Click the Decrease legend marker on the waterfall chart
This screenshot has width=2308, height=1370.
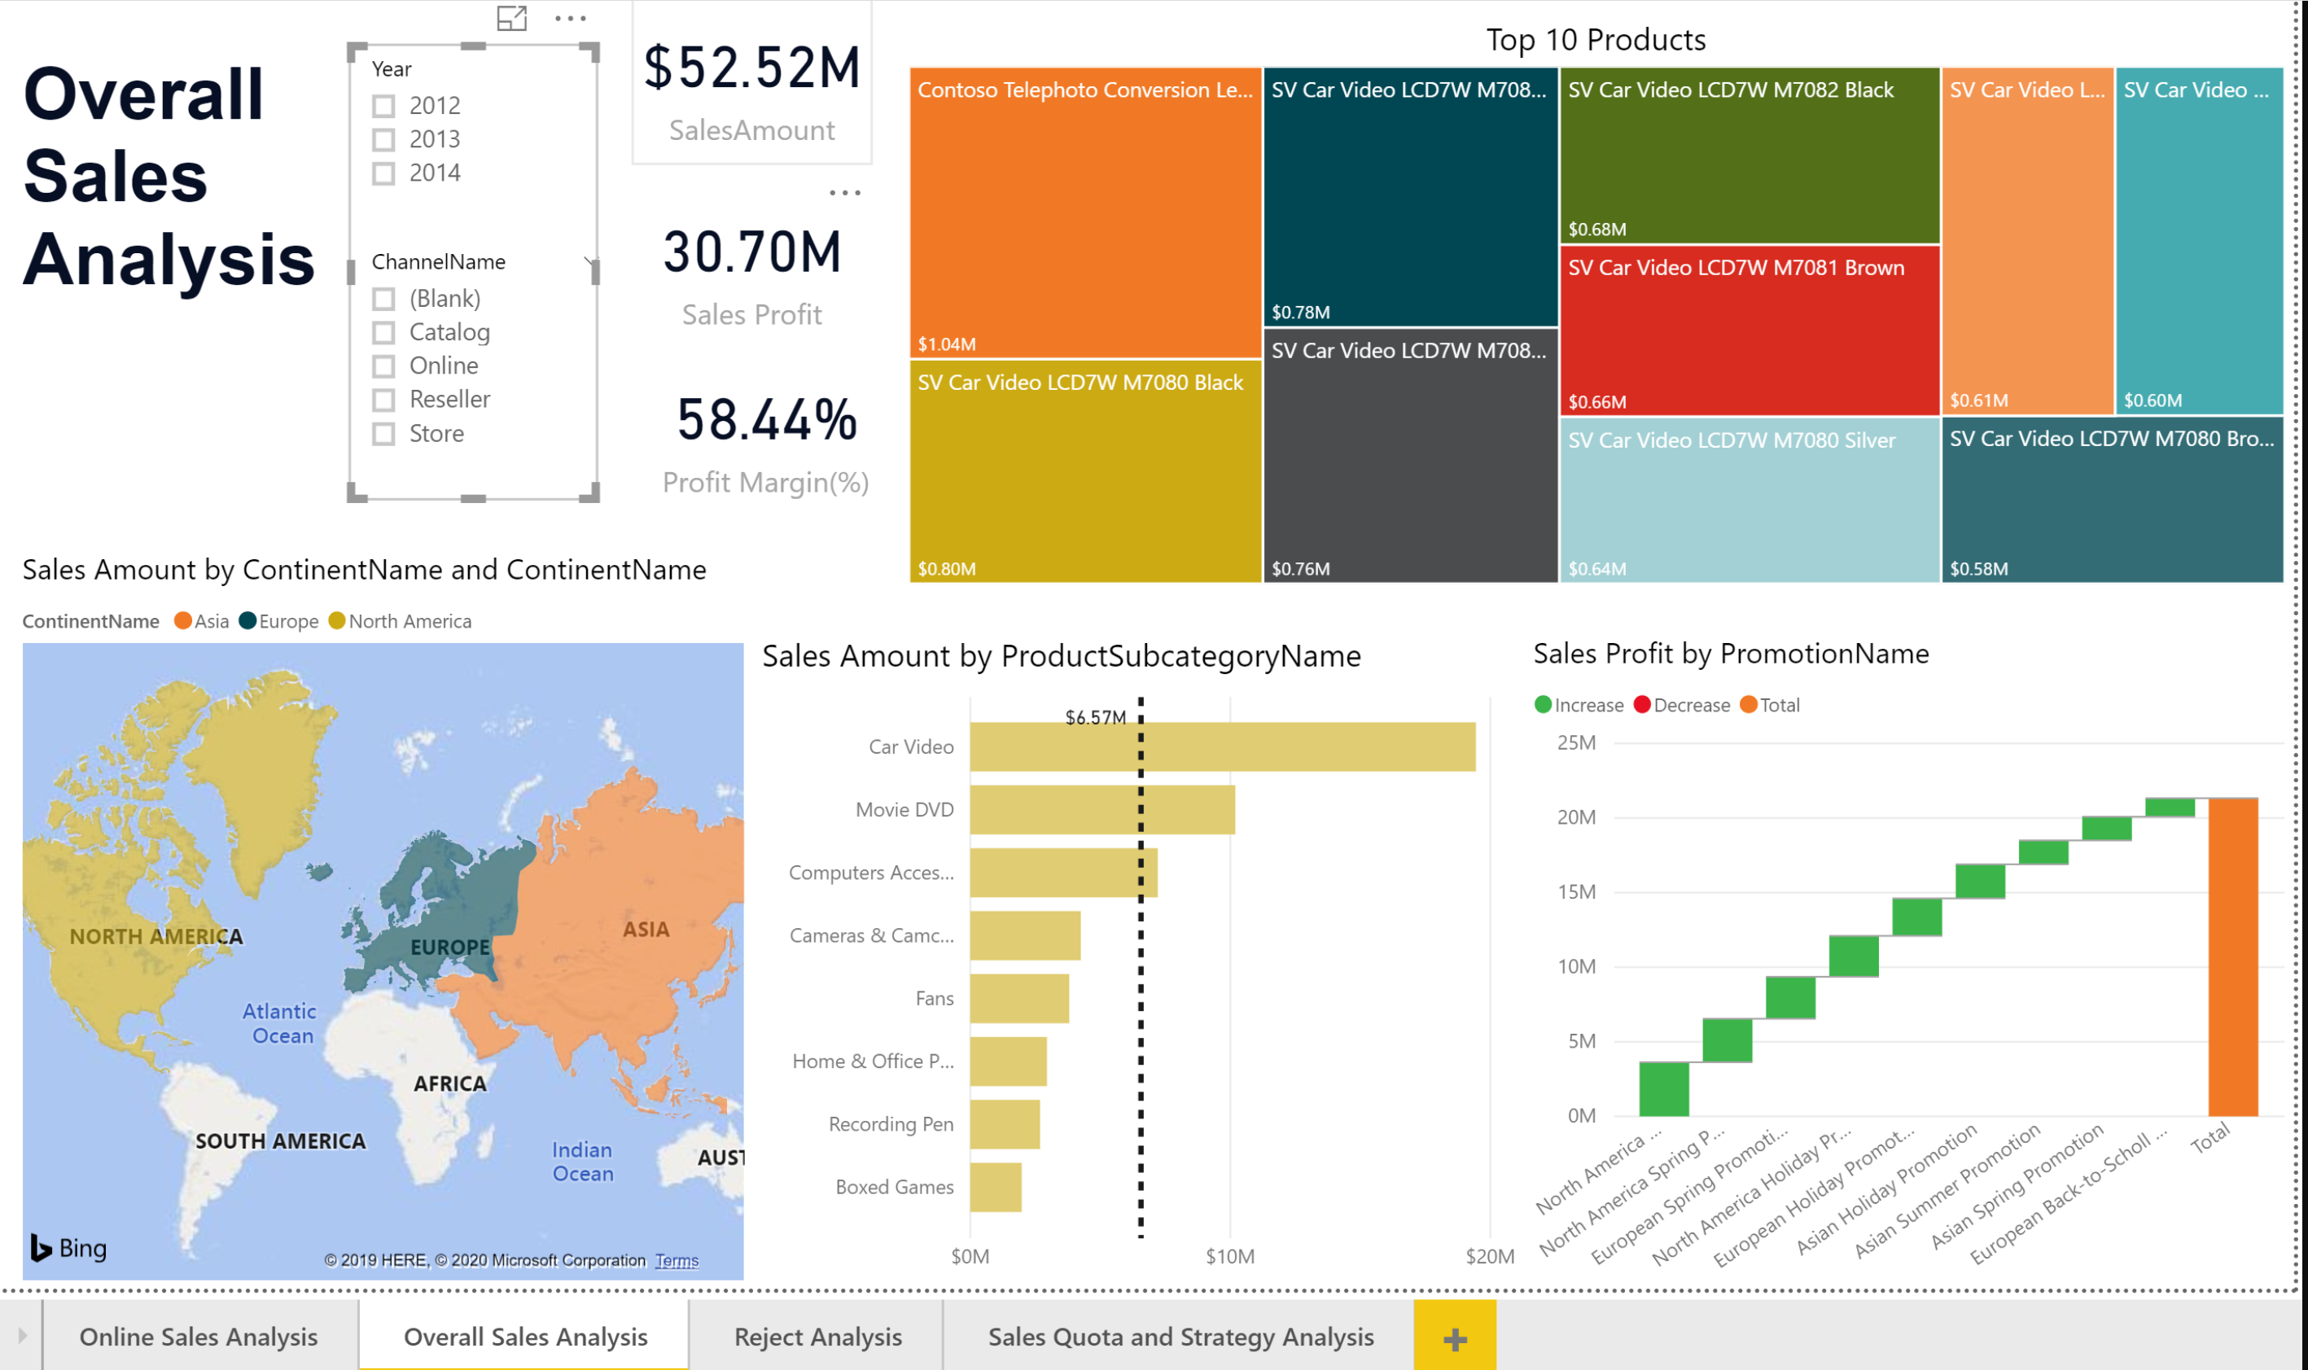[1641, 704]
